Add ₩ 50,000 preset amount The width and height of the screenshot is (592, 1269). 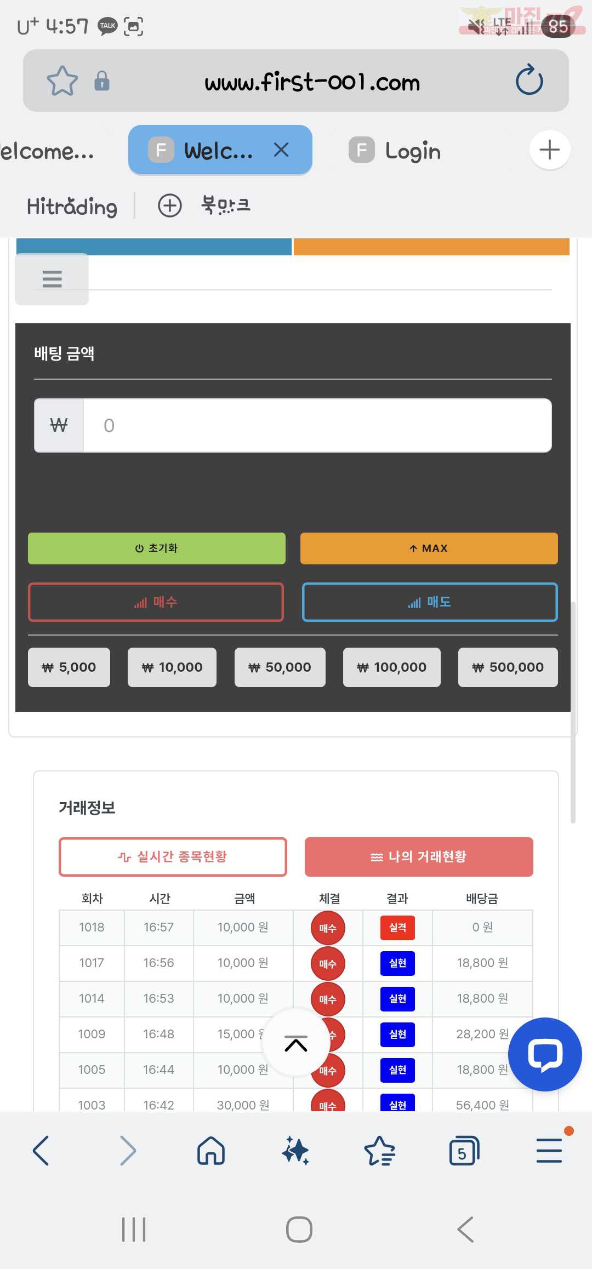tap(280, 667)
